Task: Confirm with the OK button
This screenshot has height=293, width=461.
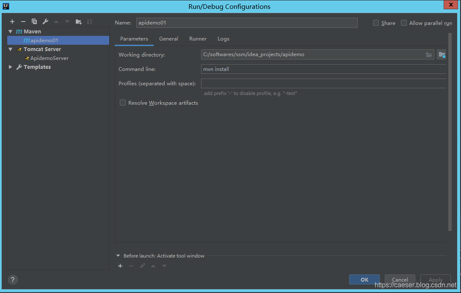Action: [x=364, y=279]
